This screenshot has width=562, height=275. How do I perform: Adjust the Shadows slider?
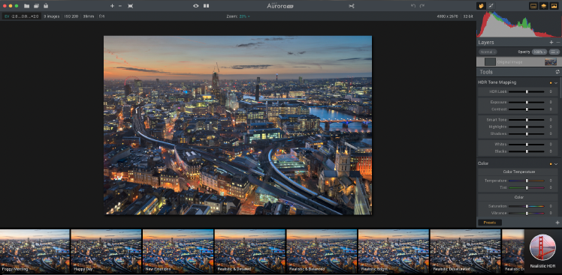click(527, 133)
